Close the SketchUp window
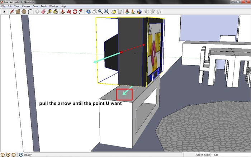Viewport: 251px width, 157px height. [246, 2]
